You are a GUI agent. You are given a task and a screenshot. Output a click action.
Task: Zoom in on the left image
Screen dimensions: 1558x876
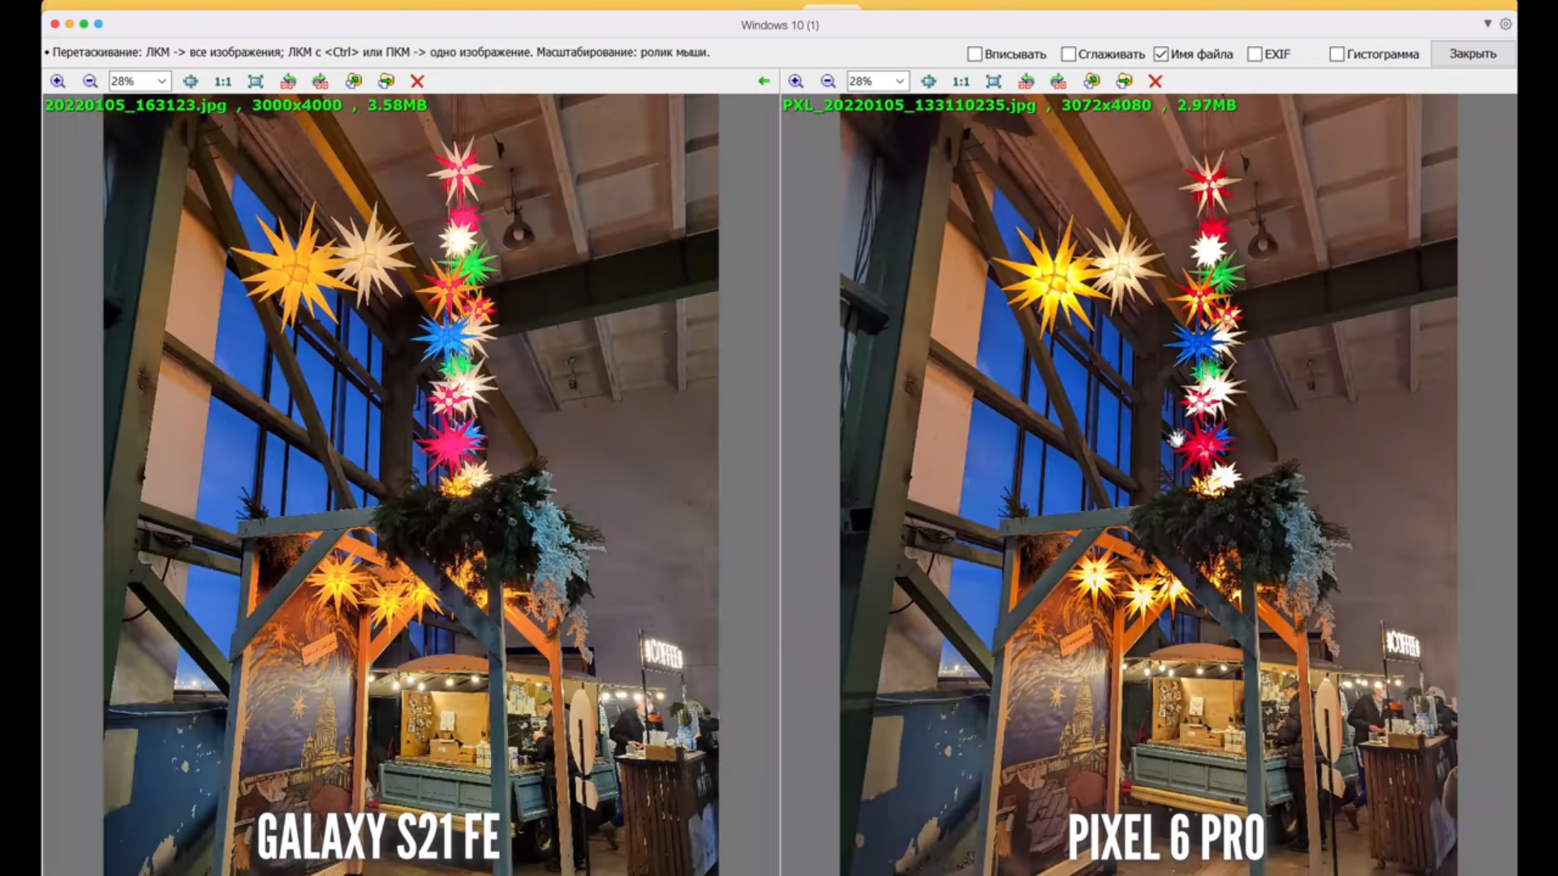point(58,81)
